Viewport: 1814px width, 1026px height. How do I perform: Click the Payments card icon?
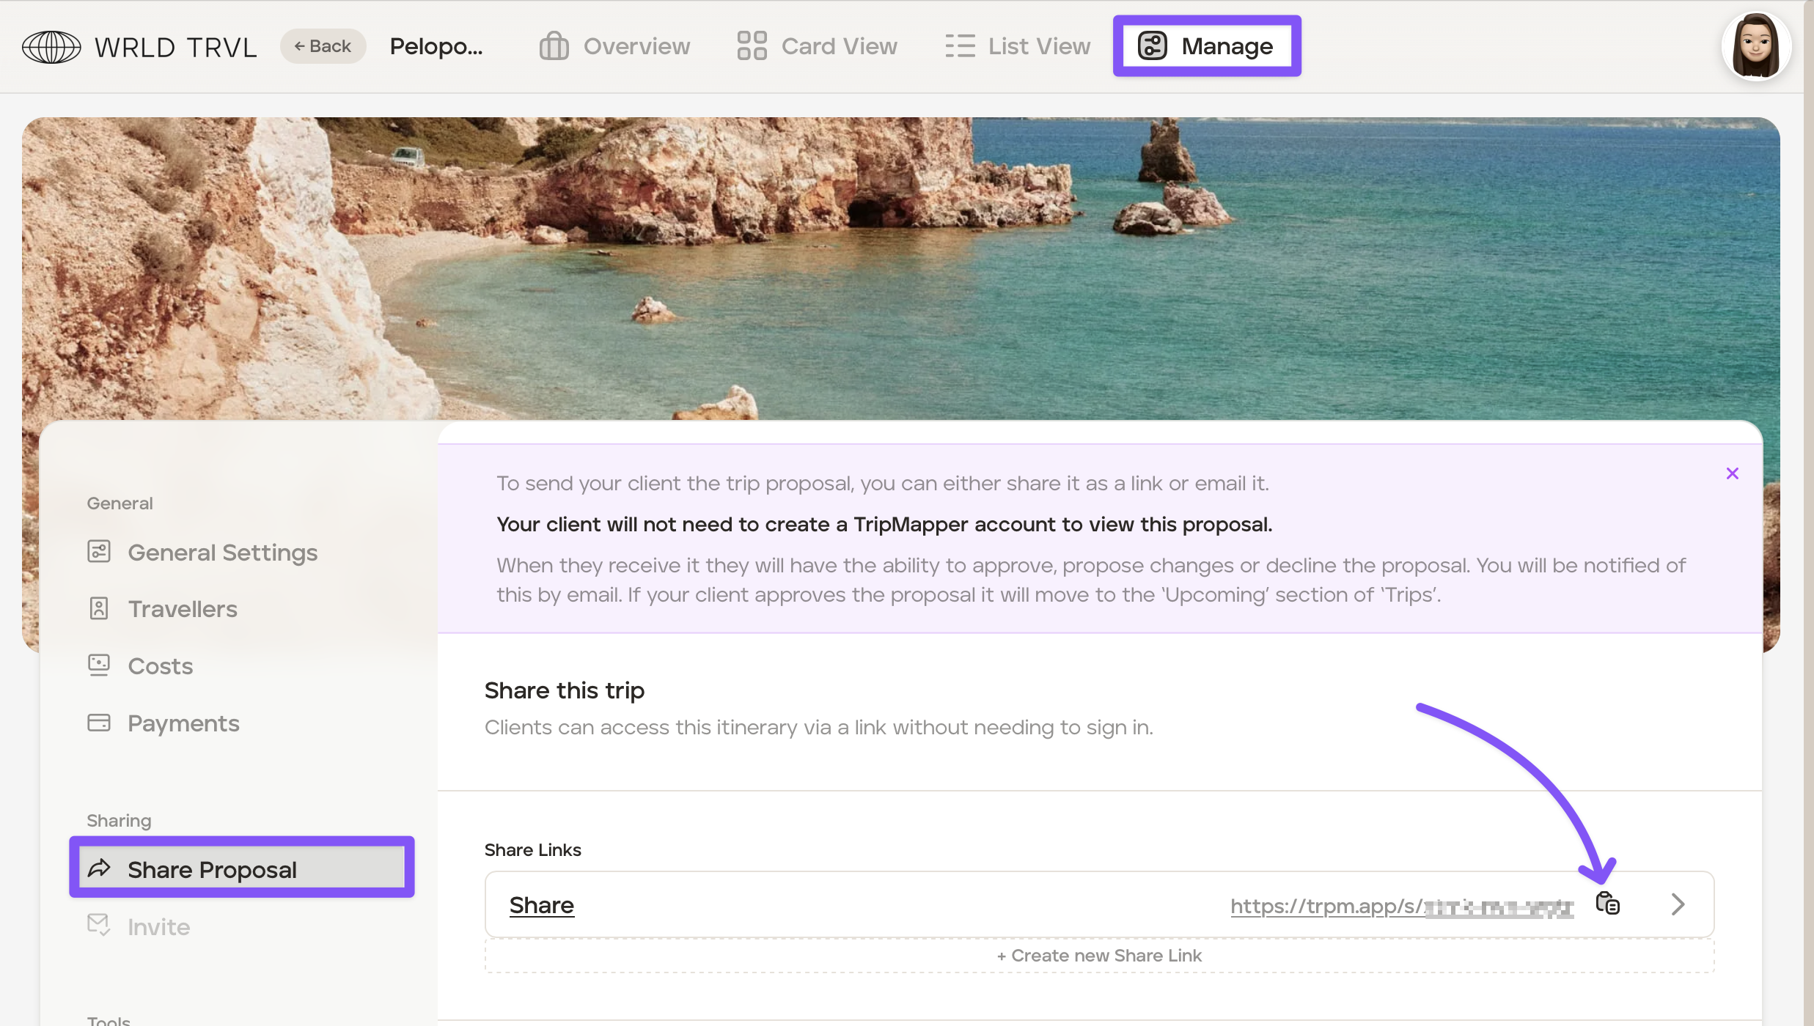click(x=99, y=723)
